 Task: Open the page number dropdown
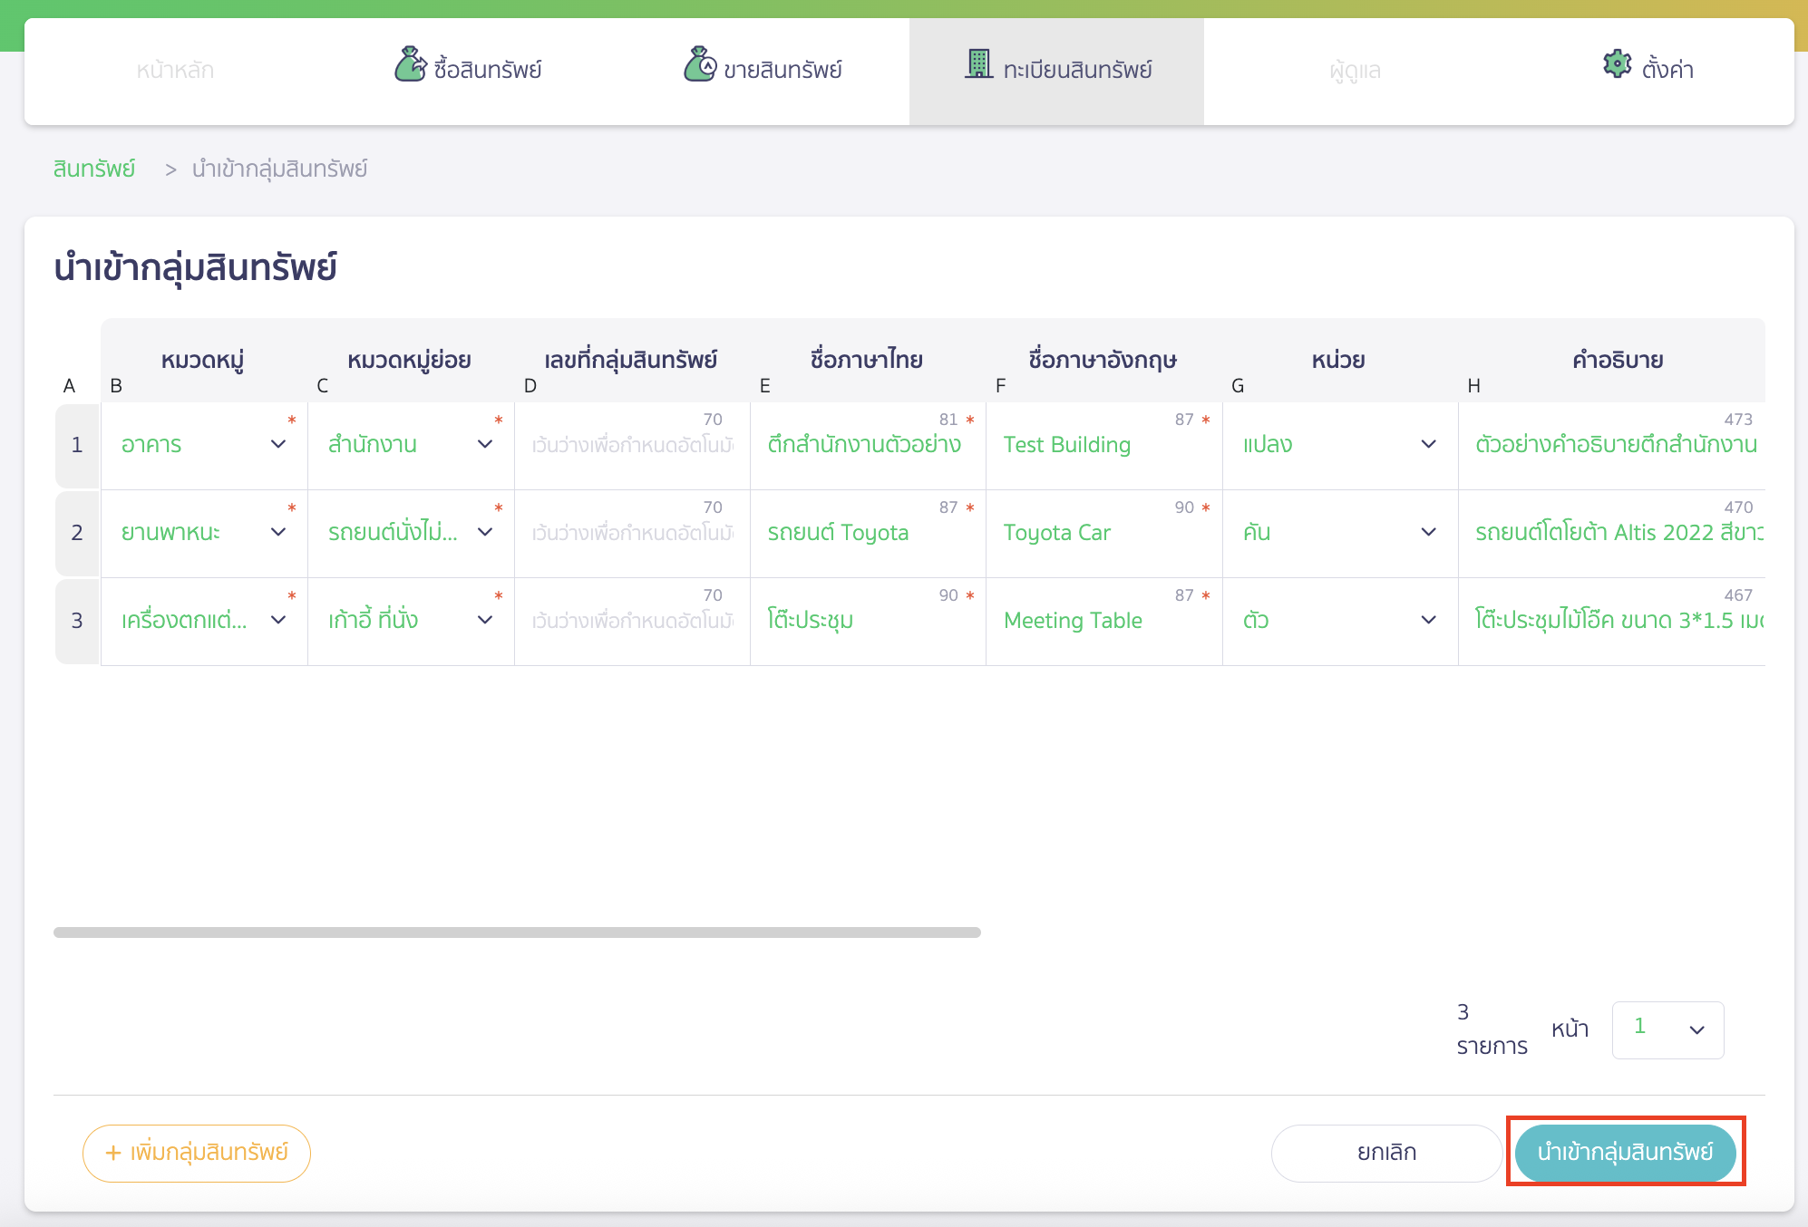click(x=1667, y=1029)
